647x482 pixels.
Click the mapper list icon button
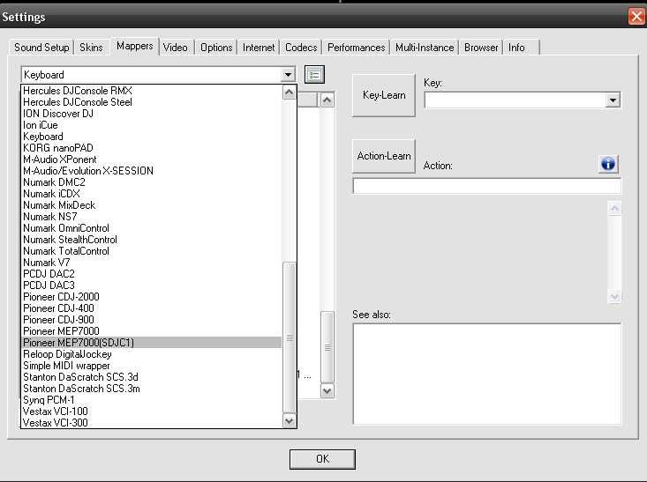point(314,75)
